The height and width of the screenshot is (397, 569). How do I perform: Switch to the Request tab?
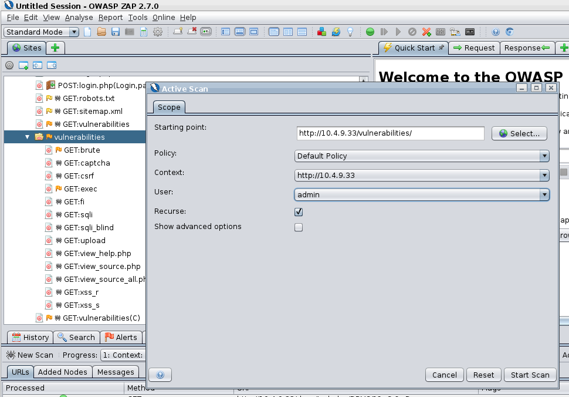click(x=474, y=48)
